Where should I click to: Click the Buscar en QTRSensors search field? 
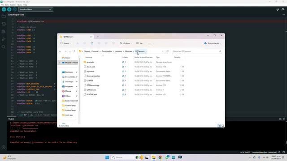click(197, 51)
